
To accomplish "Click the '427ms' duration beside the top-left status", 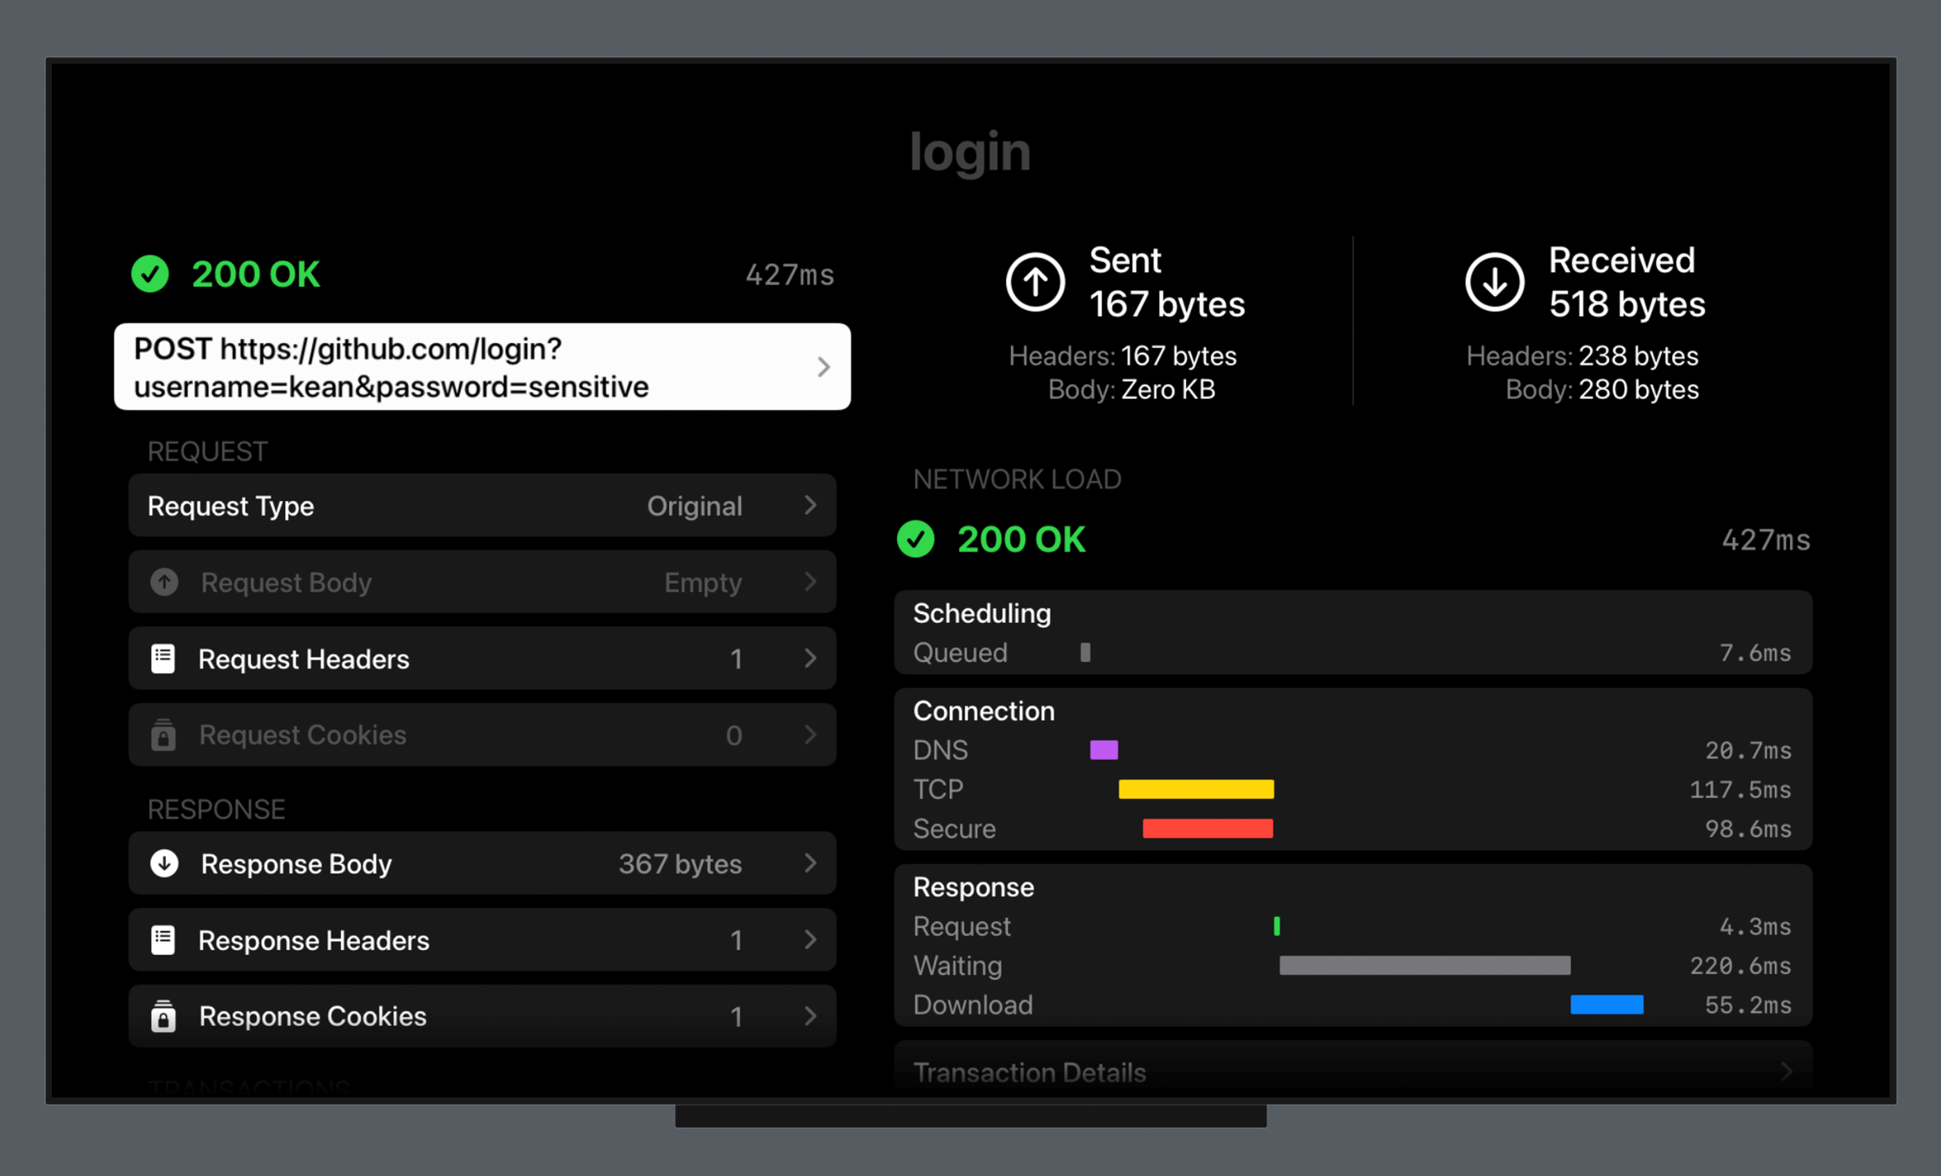I will point(790,275).
